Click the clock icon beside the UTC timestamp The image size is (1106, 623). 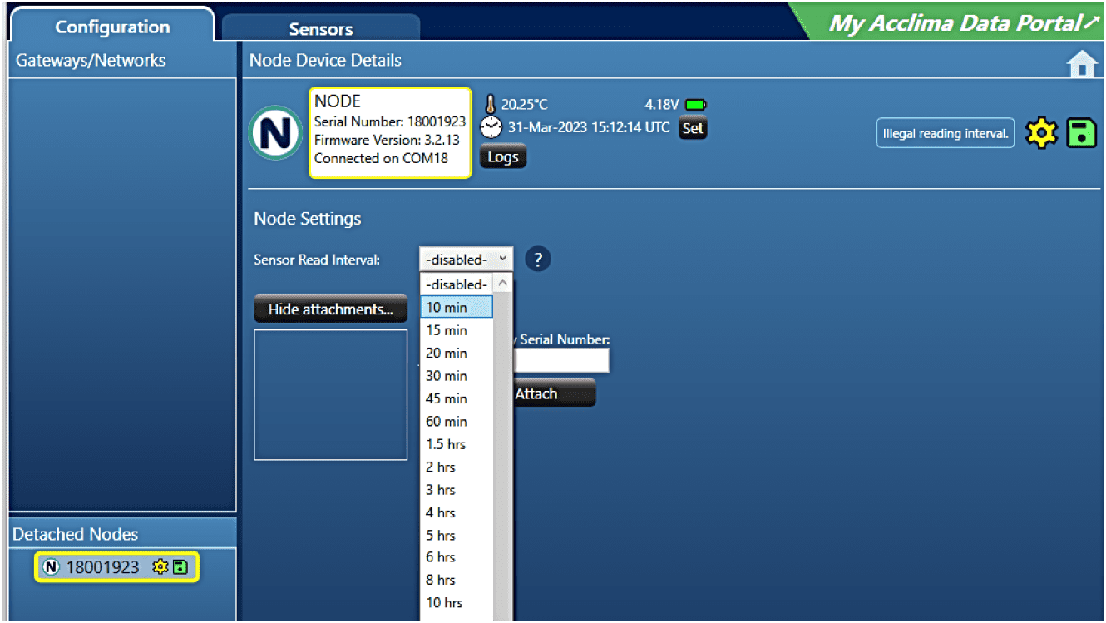tap(491, 126)
